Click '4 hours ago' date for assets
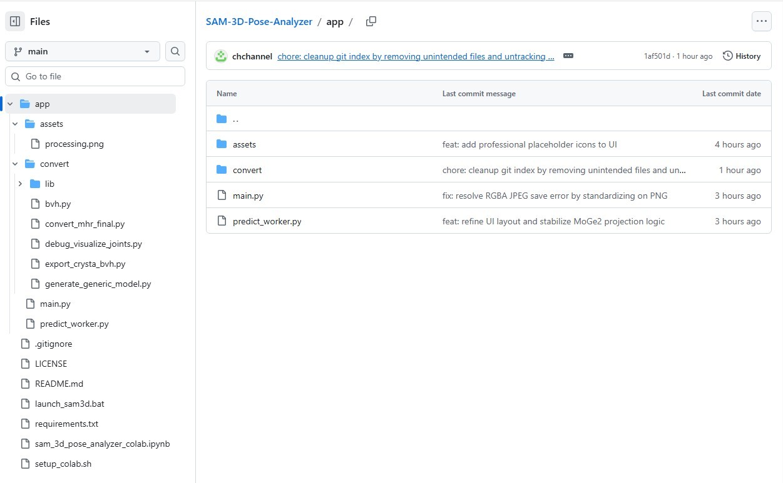The width and height of the screenshot is (783, 483). 738,144
